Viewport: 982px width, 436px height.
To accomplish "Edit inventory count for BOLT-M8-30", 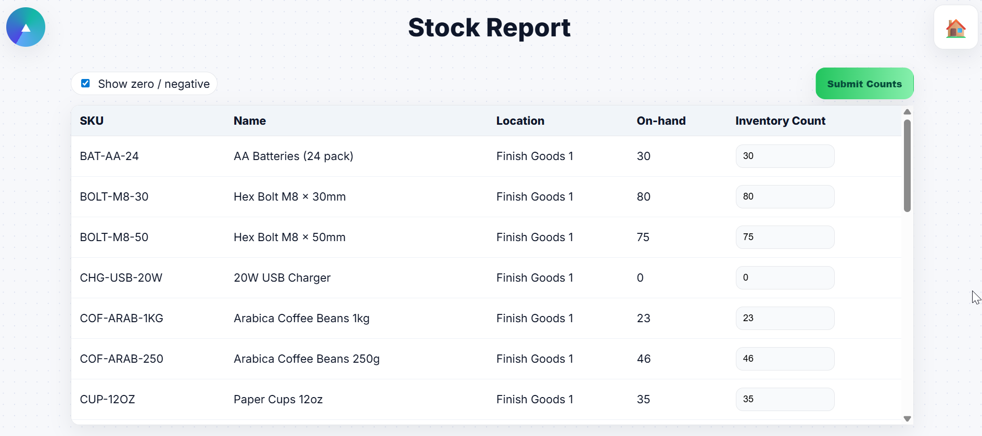I will (784, 197).
